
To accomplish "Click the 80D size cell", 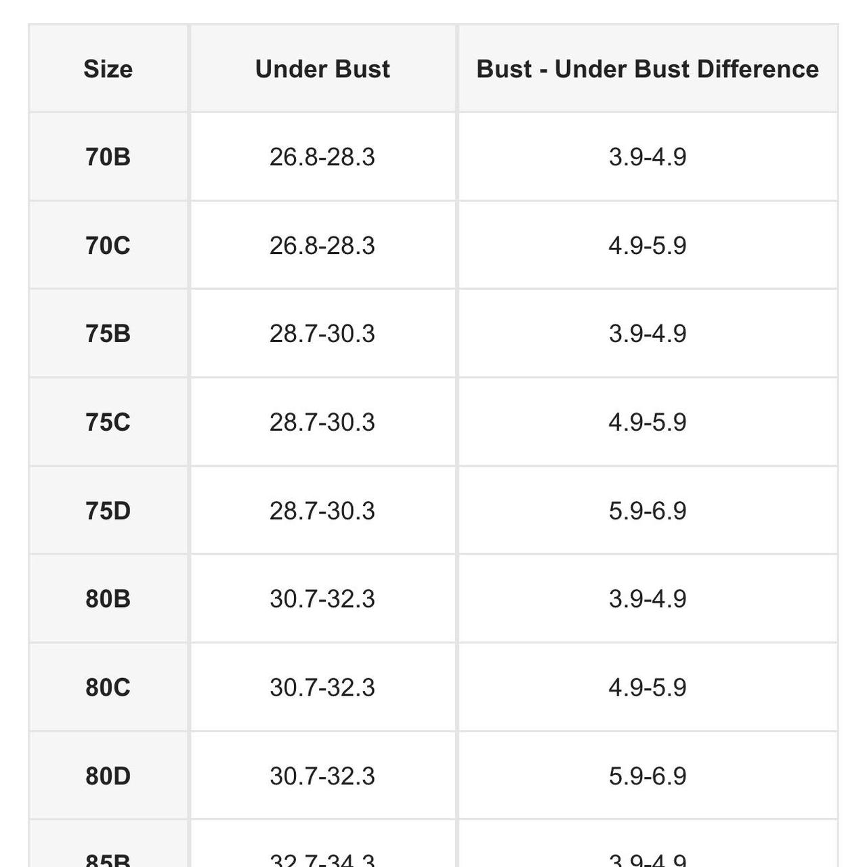I will [x=108, y=776].
